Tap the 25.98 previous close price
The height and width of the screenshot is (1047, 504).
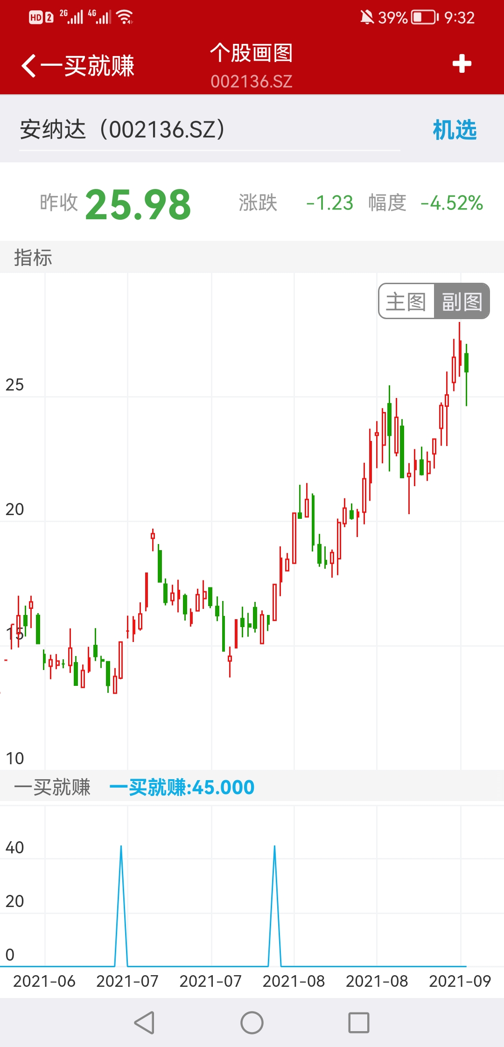point(138,204)
